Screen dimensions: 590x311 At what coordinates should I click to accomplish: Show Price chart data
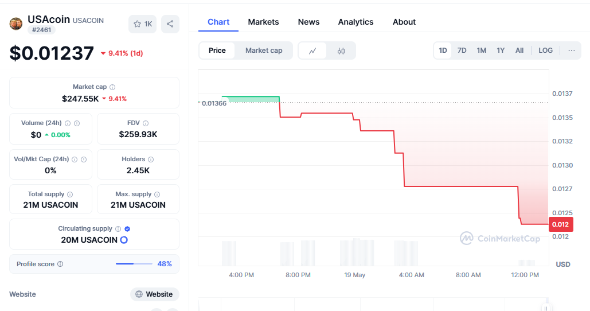click(217, 50)
